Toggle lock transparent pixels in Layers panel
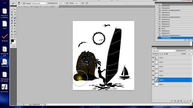 [161, 54]
